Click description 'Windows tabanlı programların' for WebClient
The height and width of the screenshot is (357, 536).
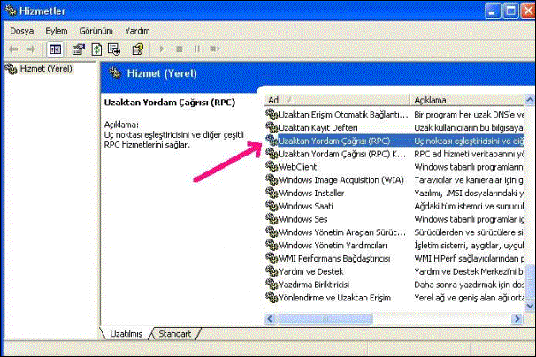(469, 167)
